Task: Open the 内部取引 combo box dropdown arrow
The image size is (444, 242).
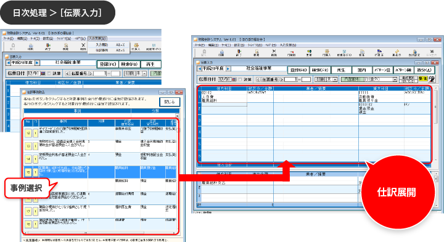Action: tap(395, 79)
